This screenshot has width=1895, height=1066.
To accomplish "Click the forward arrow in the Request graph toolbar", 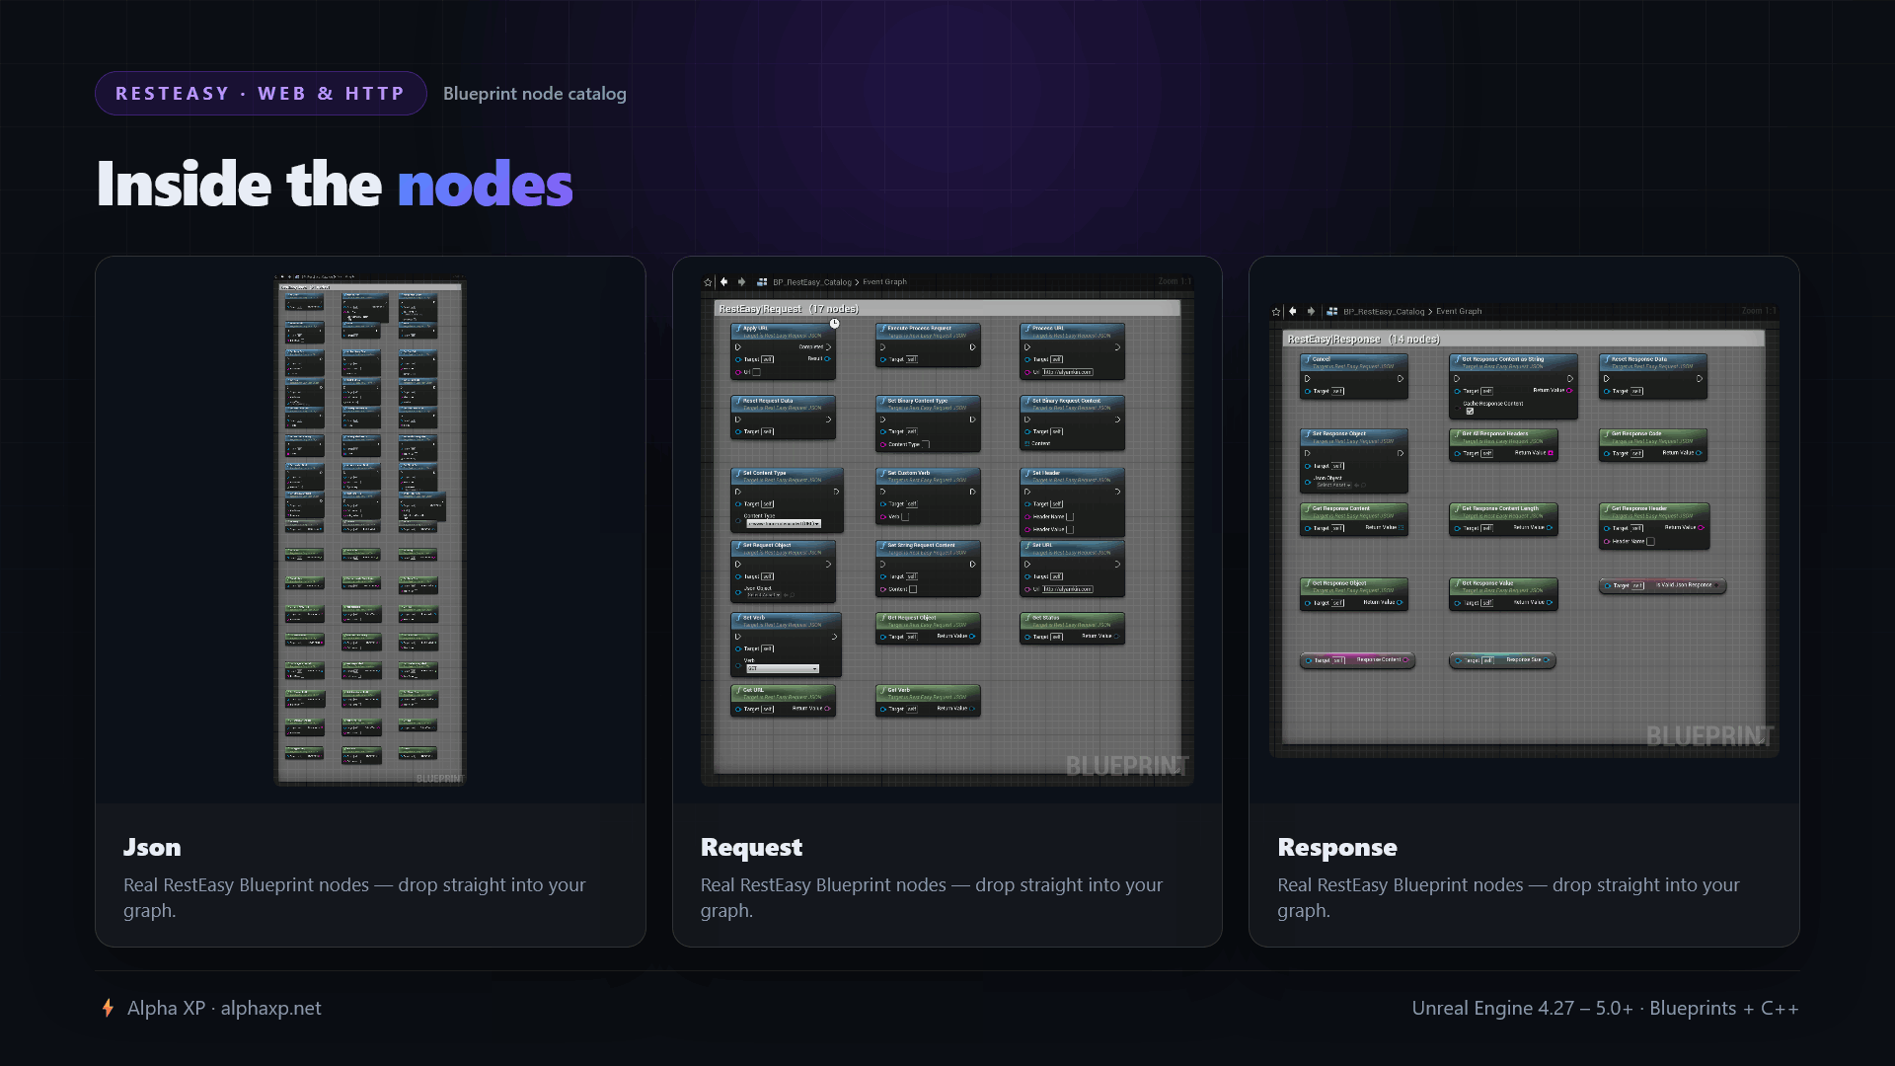I will click(742, 282).
